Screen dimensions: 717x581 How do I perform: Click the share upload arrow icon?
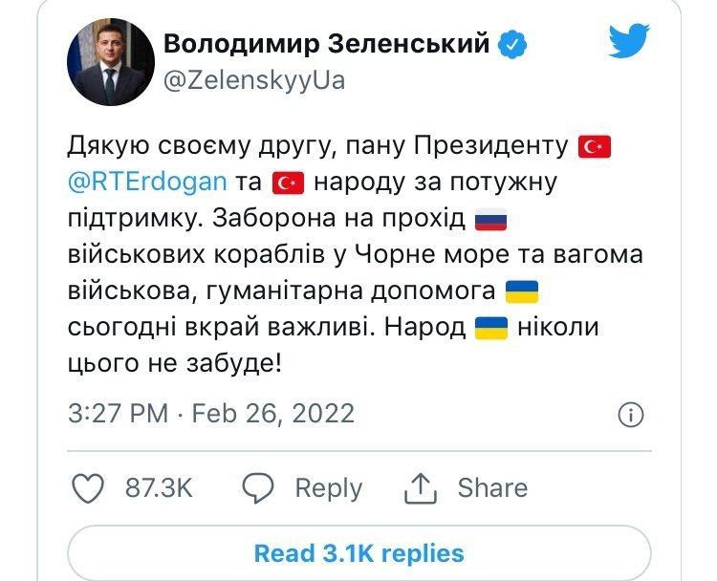tap(421, 488)
